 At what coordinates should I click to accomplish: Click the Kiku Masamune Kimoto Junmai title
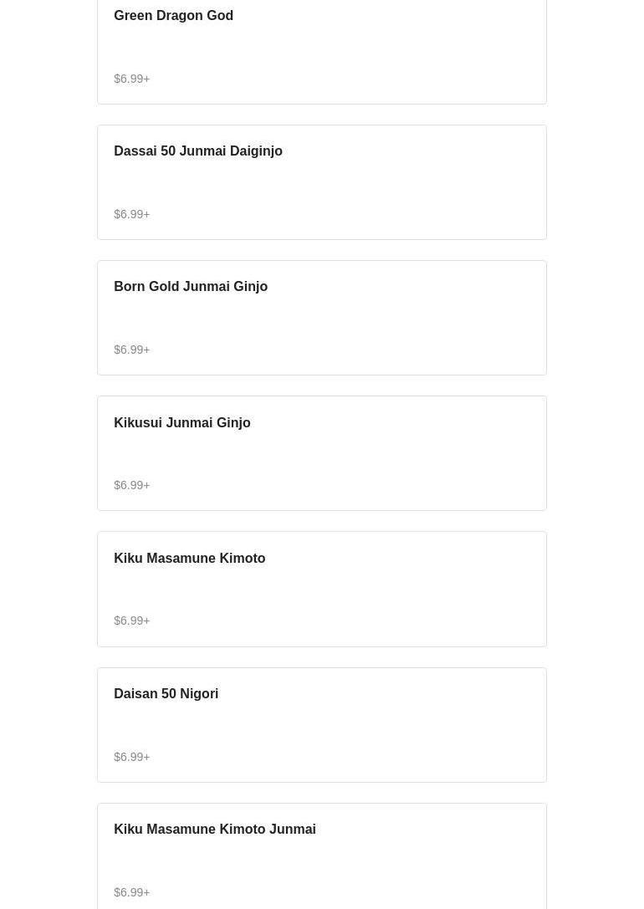point(215,830)
